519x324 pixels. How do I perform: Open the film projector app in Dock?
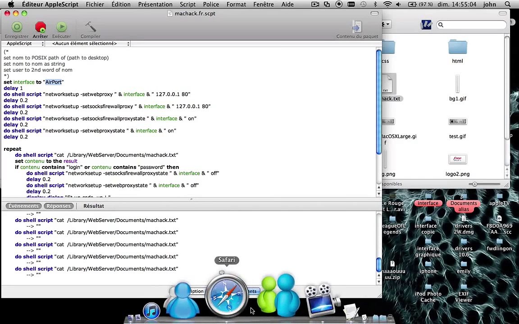pyautogui.click(x=322, y=301)
